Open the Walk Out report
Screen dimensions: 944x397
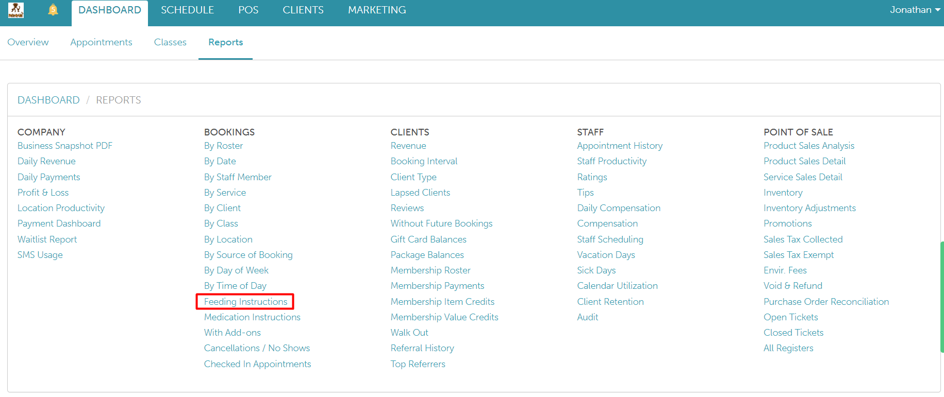point(409,333)
